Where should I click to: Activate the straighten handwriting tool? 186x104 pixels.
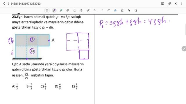click(x=81, y=10)
